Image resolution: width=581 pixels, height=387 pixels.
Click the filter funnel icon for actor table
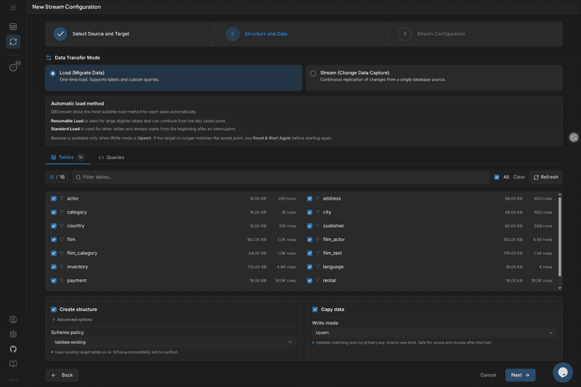pyautogui.click(x=62, y=198)
